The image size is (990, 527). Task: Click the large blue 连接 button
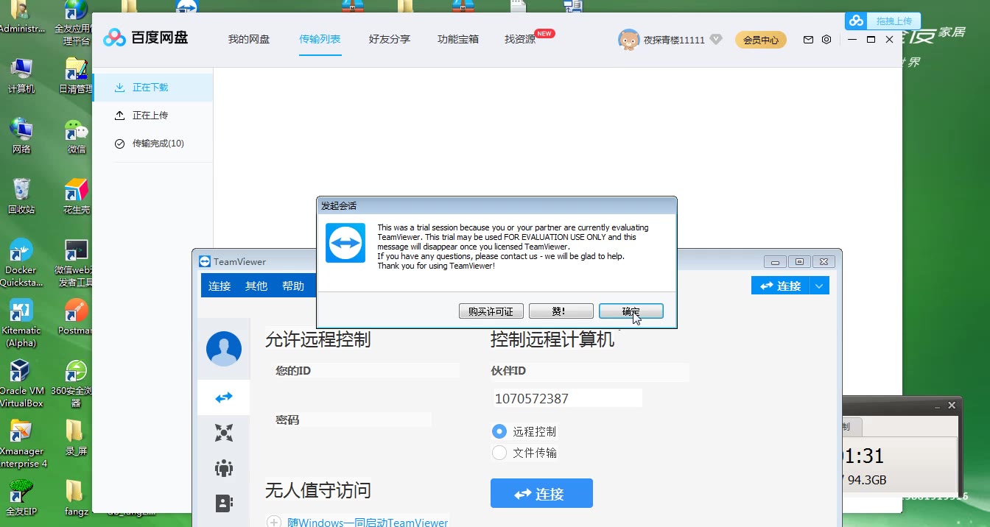coord(541,493)
